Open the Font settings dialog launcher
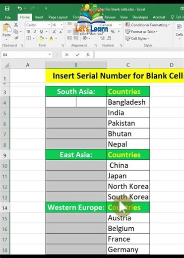 [62, 45]
